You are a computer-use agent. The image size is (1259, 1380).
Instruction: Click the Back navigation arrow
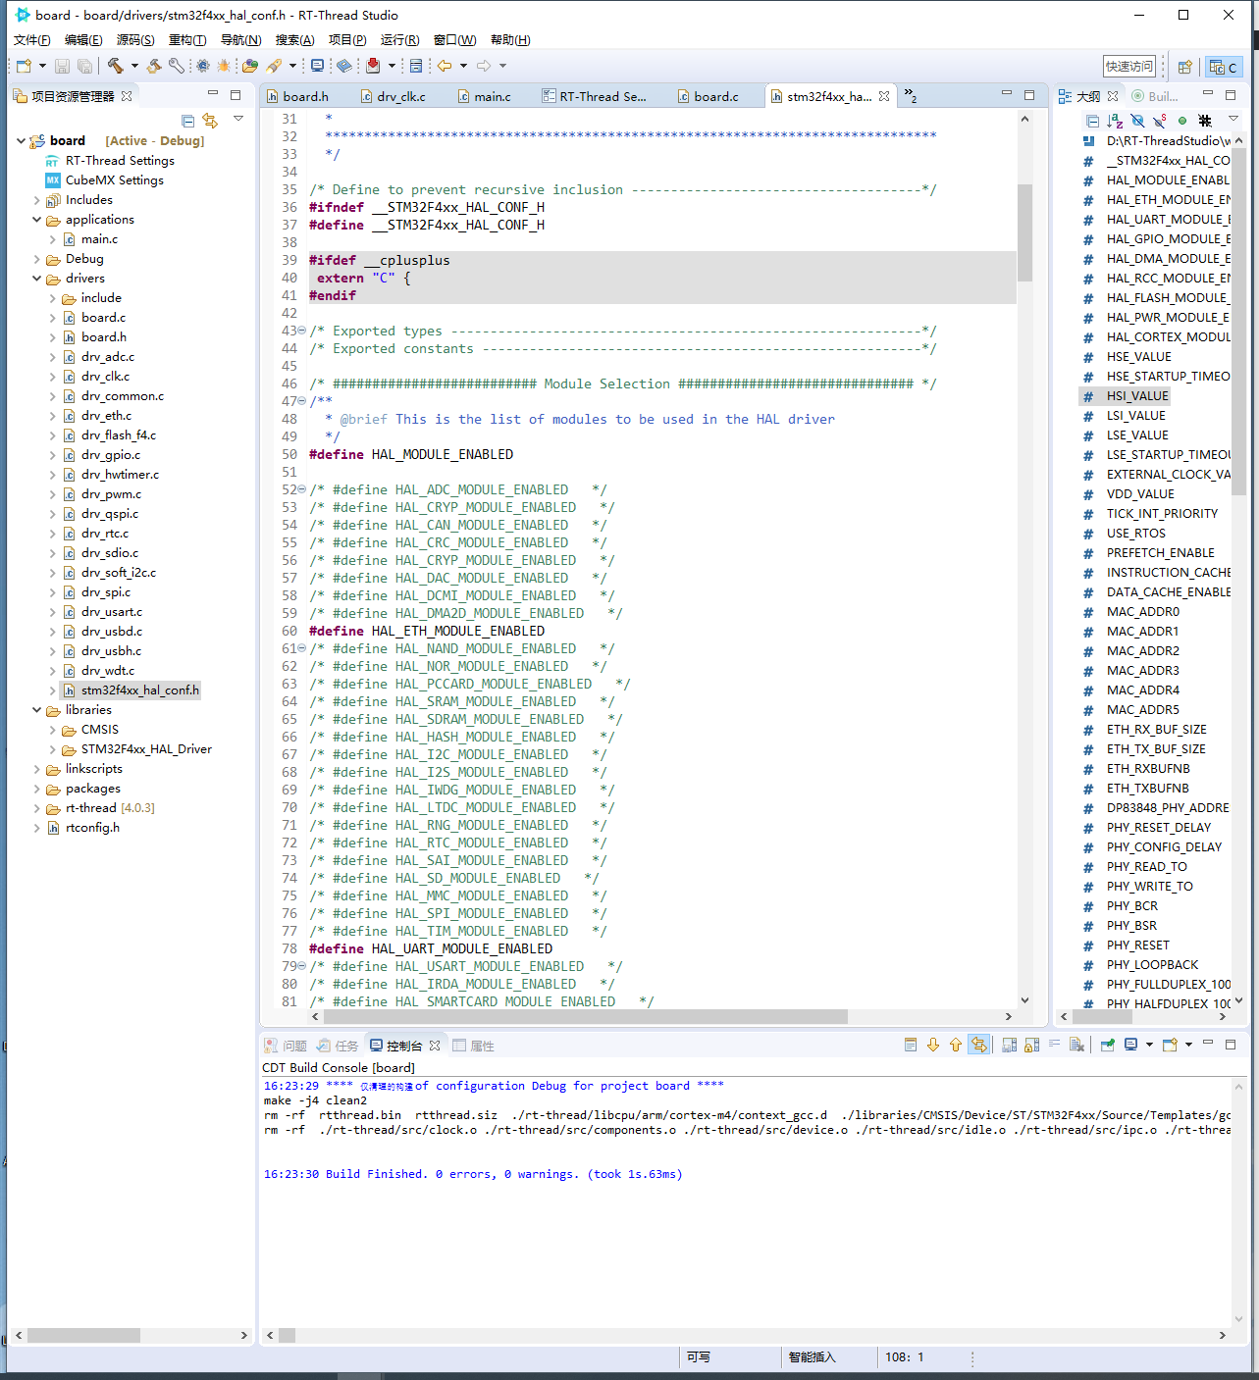[445, 66]
